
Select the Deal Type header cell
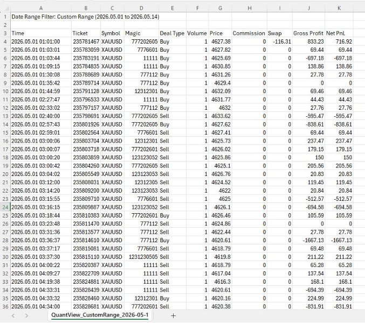click(173, 33)
